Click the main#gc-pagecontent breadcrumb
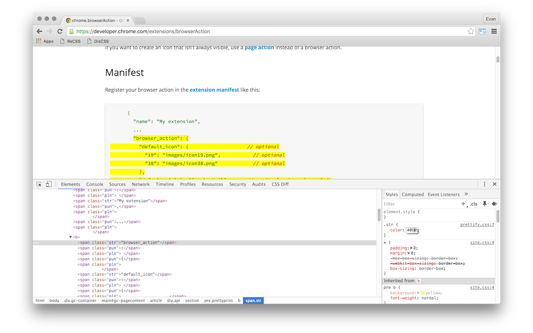Screen dimensions: 533x333 coord(123,301)
